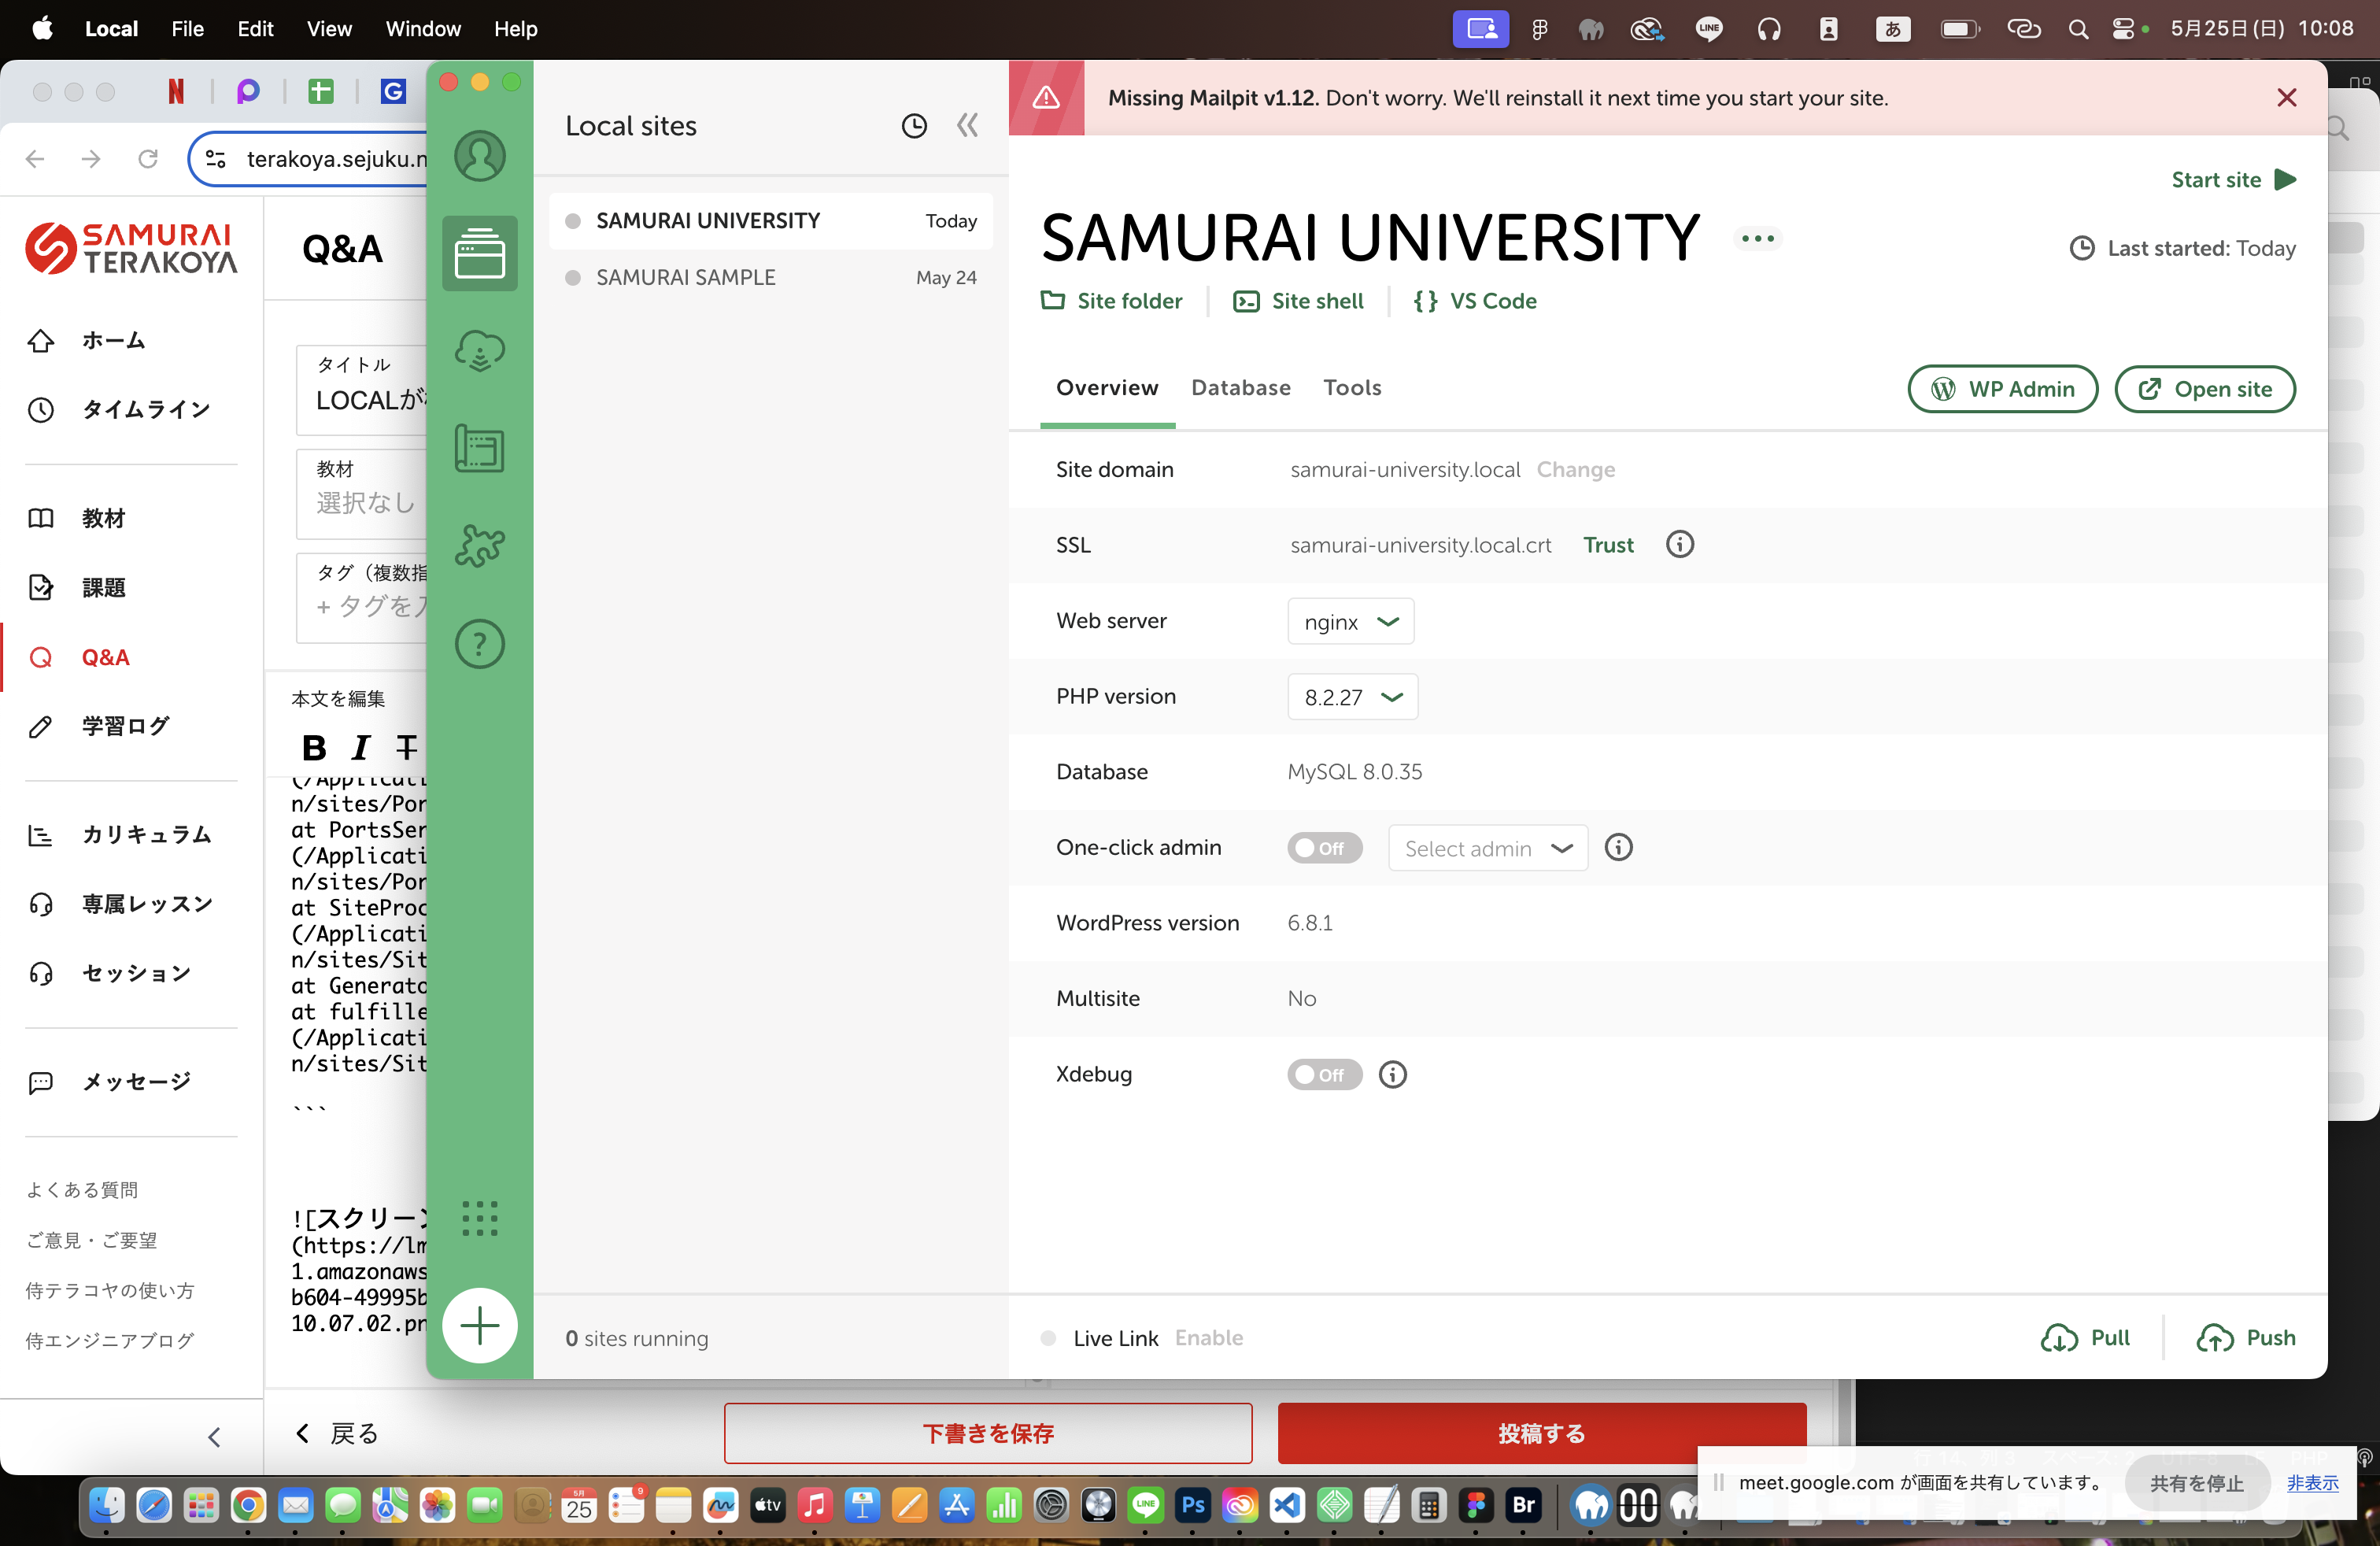
Task: Open 教材 in Terakoya sidebar
Action: (104, 518)
